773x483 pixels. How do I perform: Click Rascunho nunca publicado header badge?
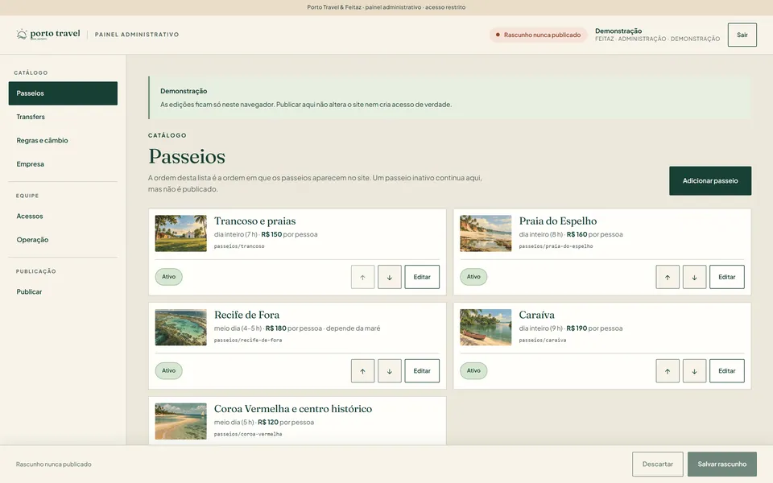(x=538, y=35)
